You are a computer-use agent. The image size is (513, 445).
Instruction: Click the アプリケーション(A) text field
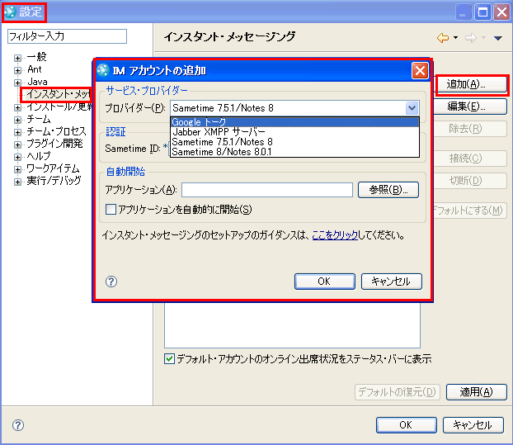pyautogui.click(x=267, y=190)
